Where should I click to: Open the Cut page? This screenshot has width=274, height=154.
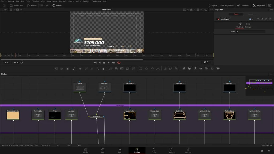pyautogui.click(x=102, y=151)
